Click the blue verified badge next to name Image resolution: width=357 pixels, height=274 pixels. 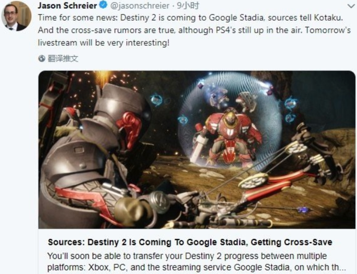click(x=104, y=5)
